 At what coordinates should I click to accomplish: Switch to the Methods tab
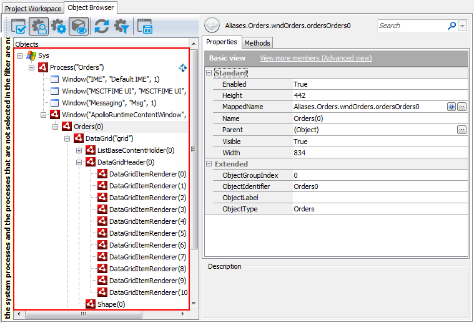pos(257,43)
